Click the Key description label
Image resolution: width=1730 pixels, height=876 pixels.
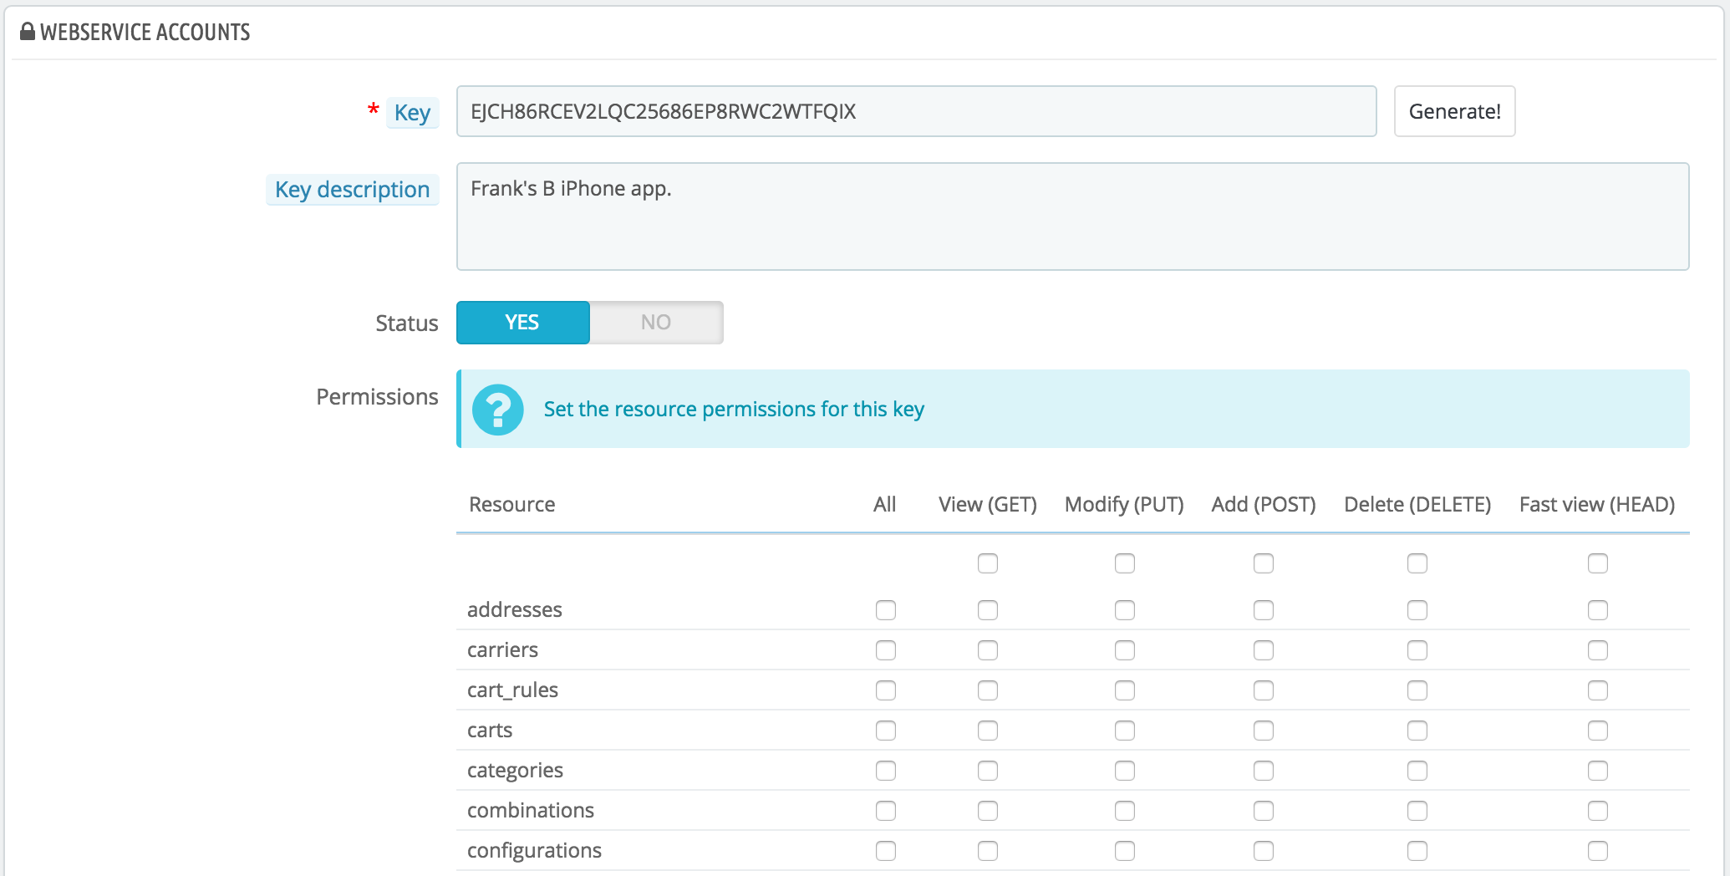pos(353,190)
